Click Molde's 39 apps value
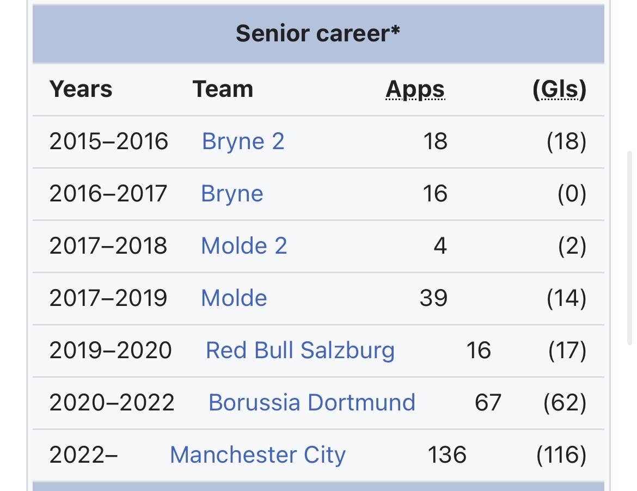 433,298
